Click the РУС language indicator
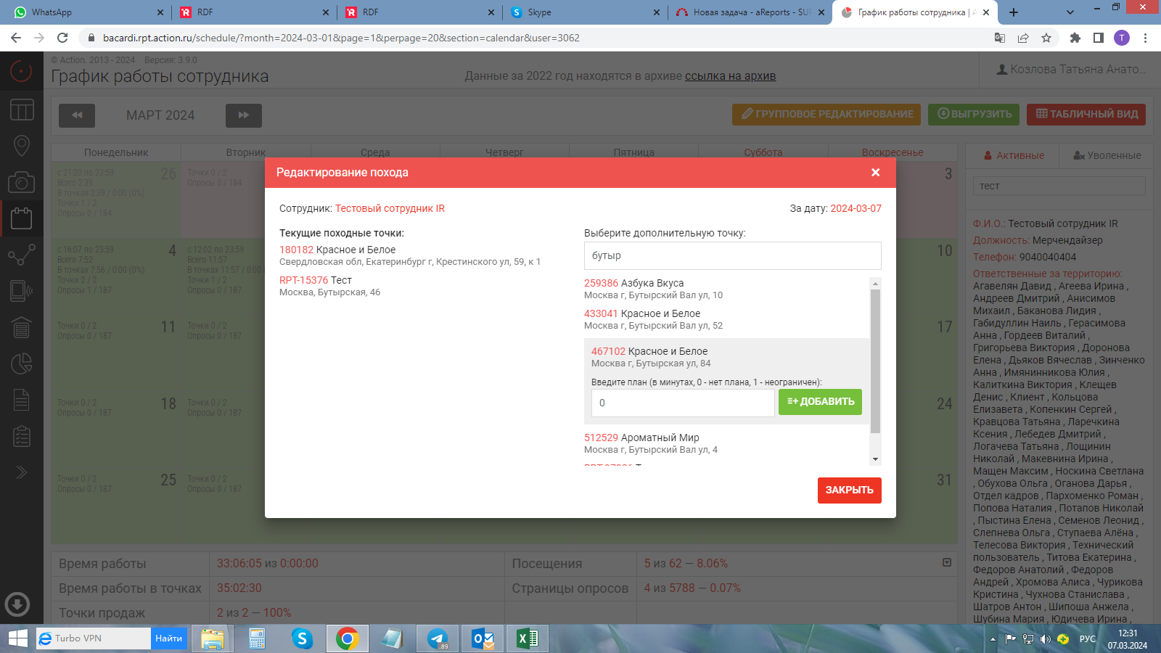This screenshot has width=1161, height=653. 1088,638
